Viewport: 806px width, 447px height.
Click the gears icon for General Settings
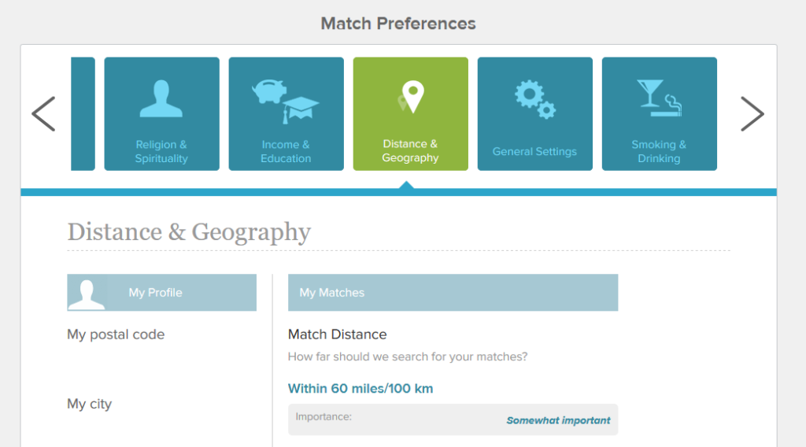[535, 99]
